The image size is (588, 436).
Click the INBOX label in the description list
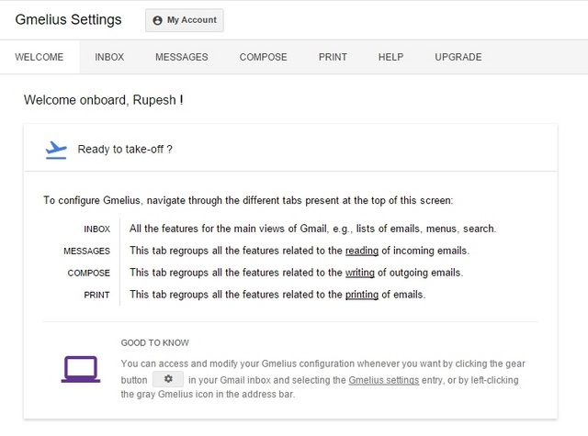[x=96, y=229]
